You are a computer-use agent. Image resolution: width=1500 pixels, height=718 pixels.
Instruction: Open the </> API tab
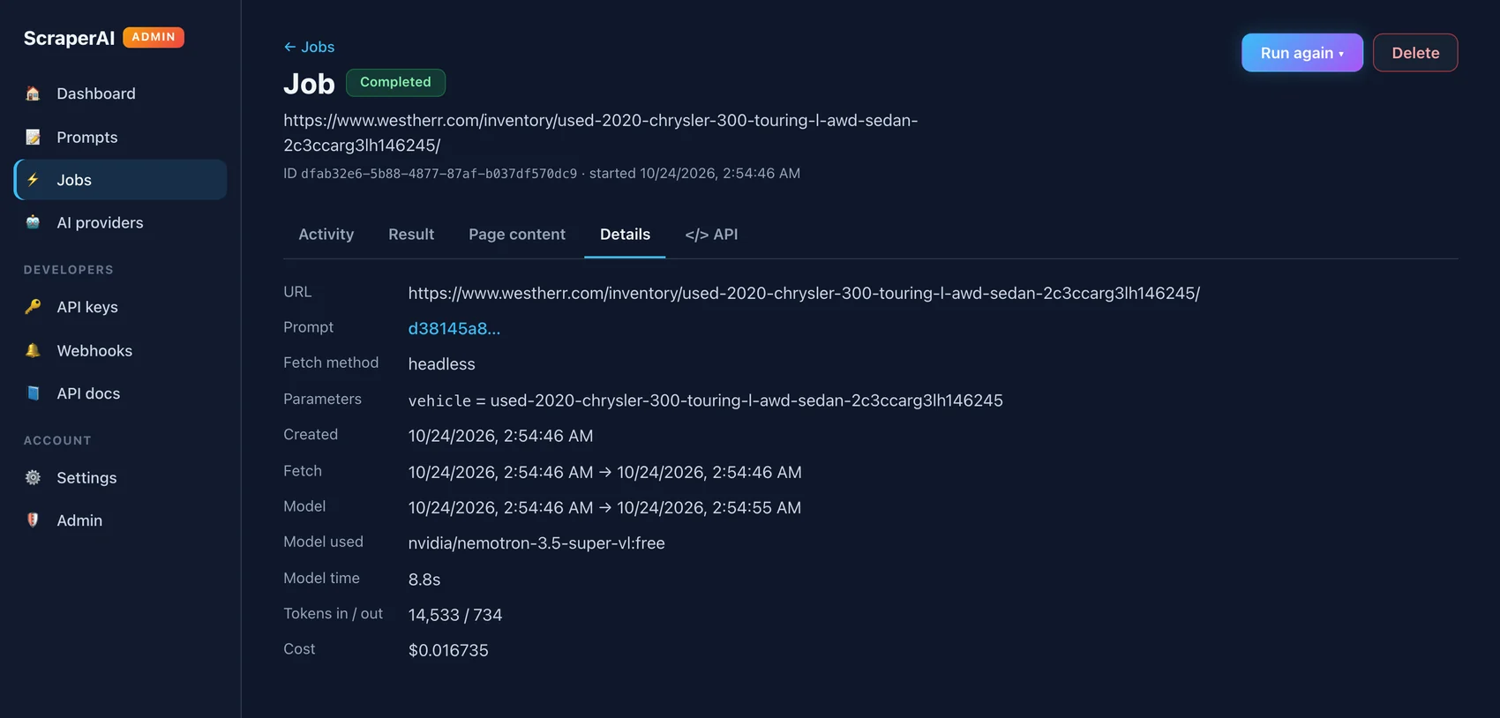coord(711,235)
